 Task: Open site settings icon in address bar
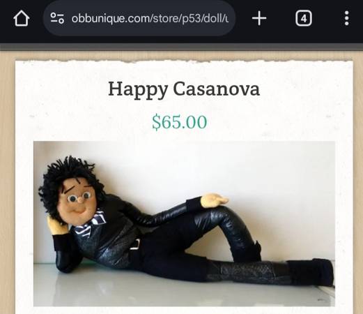(57, 18)
